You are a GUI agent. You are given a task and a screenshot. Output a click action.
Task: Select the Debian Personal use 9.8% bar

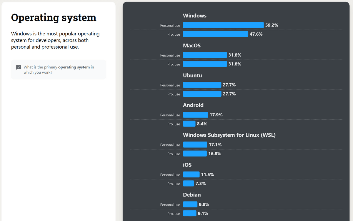point(190,204)
